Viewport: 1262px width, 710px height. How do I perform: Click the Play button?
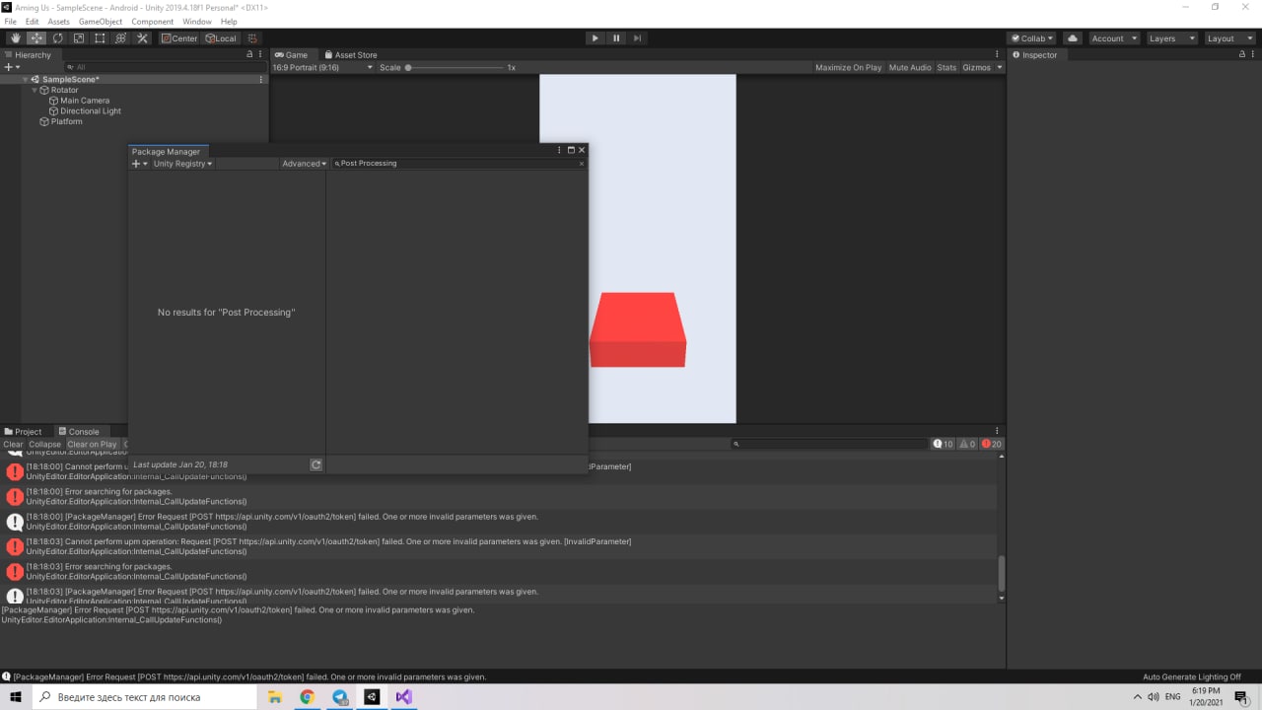[x=595, y=38]
